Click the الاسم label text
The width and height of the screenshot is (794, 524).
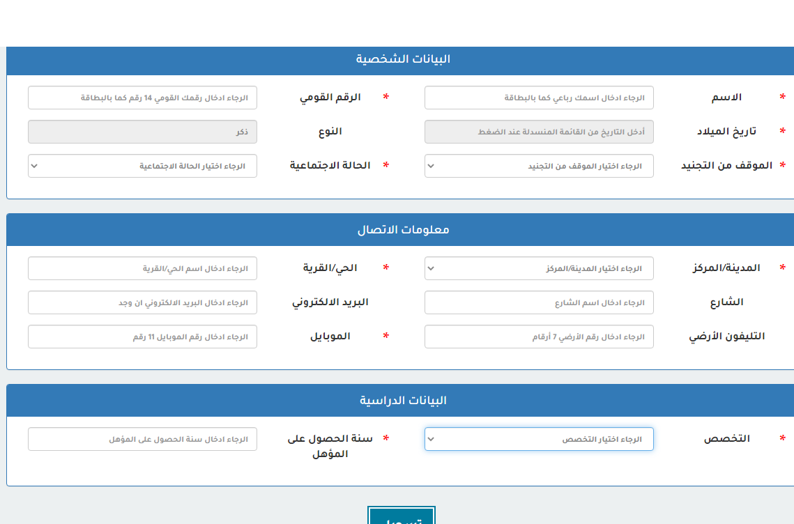726,98
